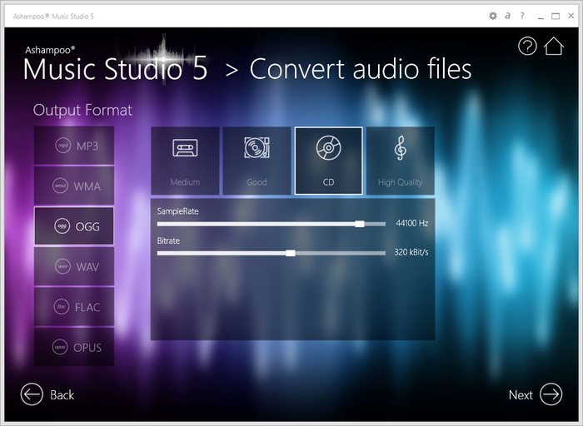Select WAV output format
The width and height of the screenshot is (583, 426).
[74, 266]
